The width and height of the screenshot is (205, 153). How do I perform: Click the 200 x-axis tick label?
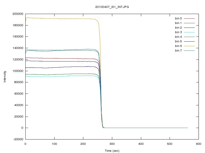(x=83, y=144)
